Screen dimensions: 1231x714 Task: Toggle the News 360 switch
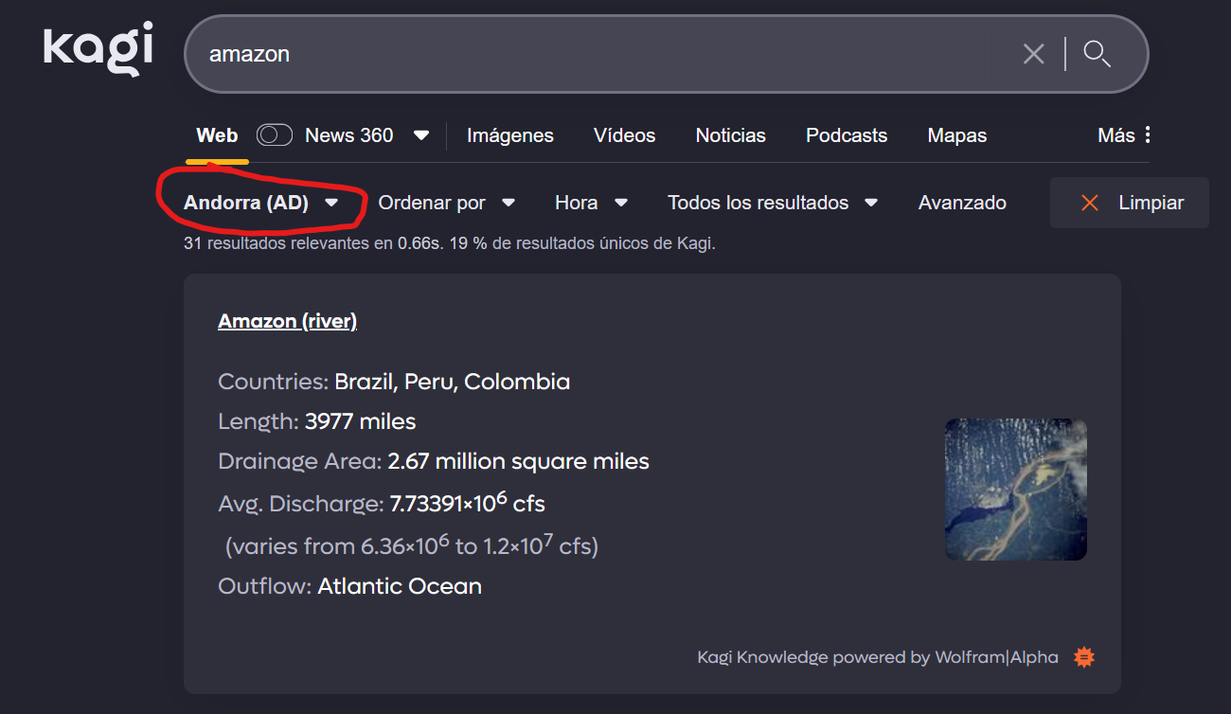275,135
